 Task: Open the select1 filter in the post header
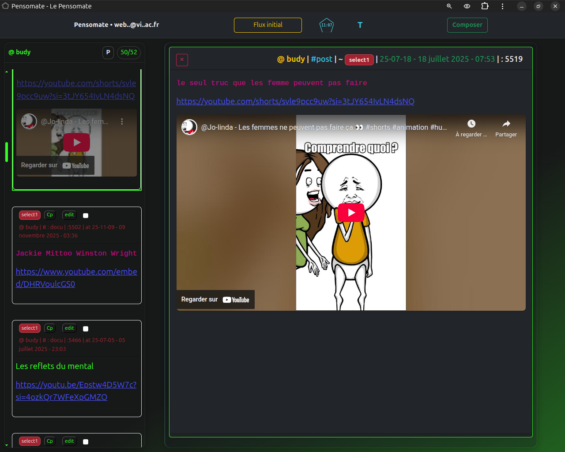click(359, 59)
